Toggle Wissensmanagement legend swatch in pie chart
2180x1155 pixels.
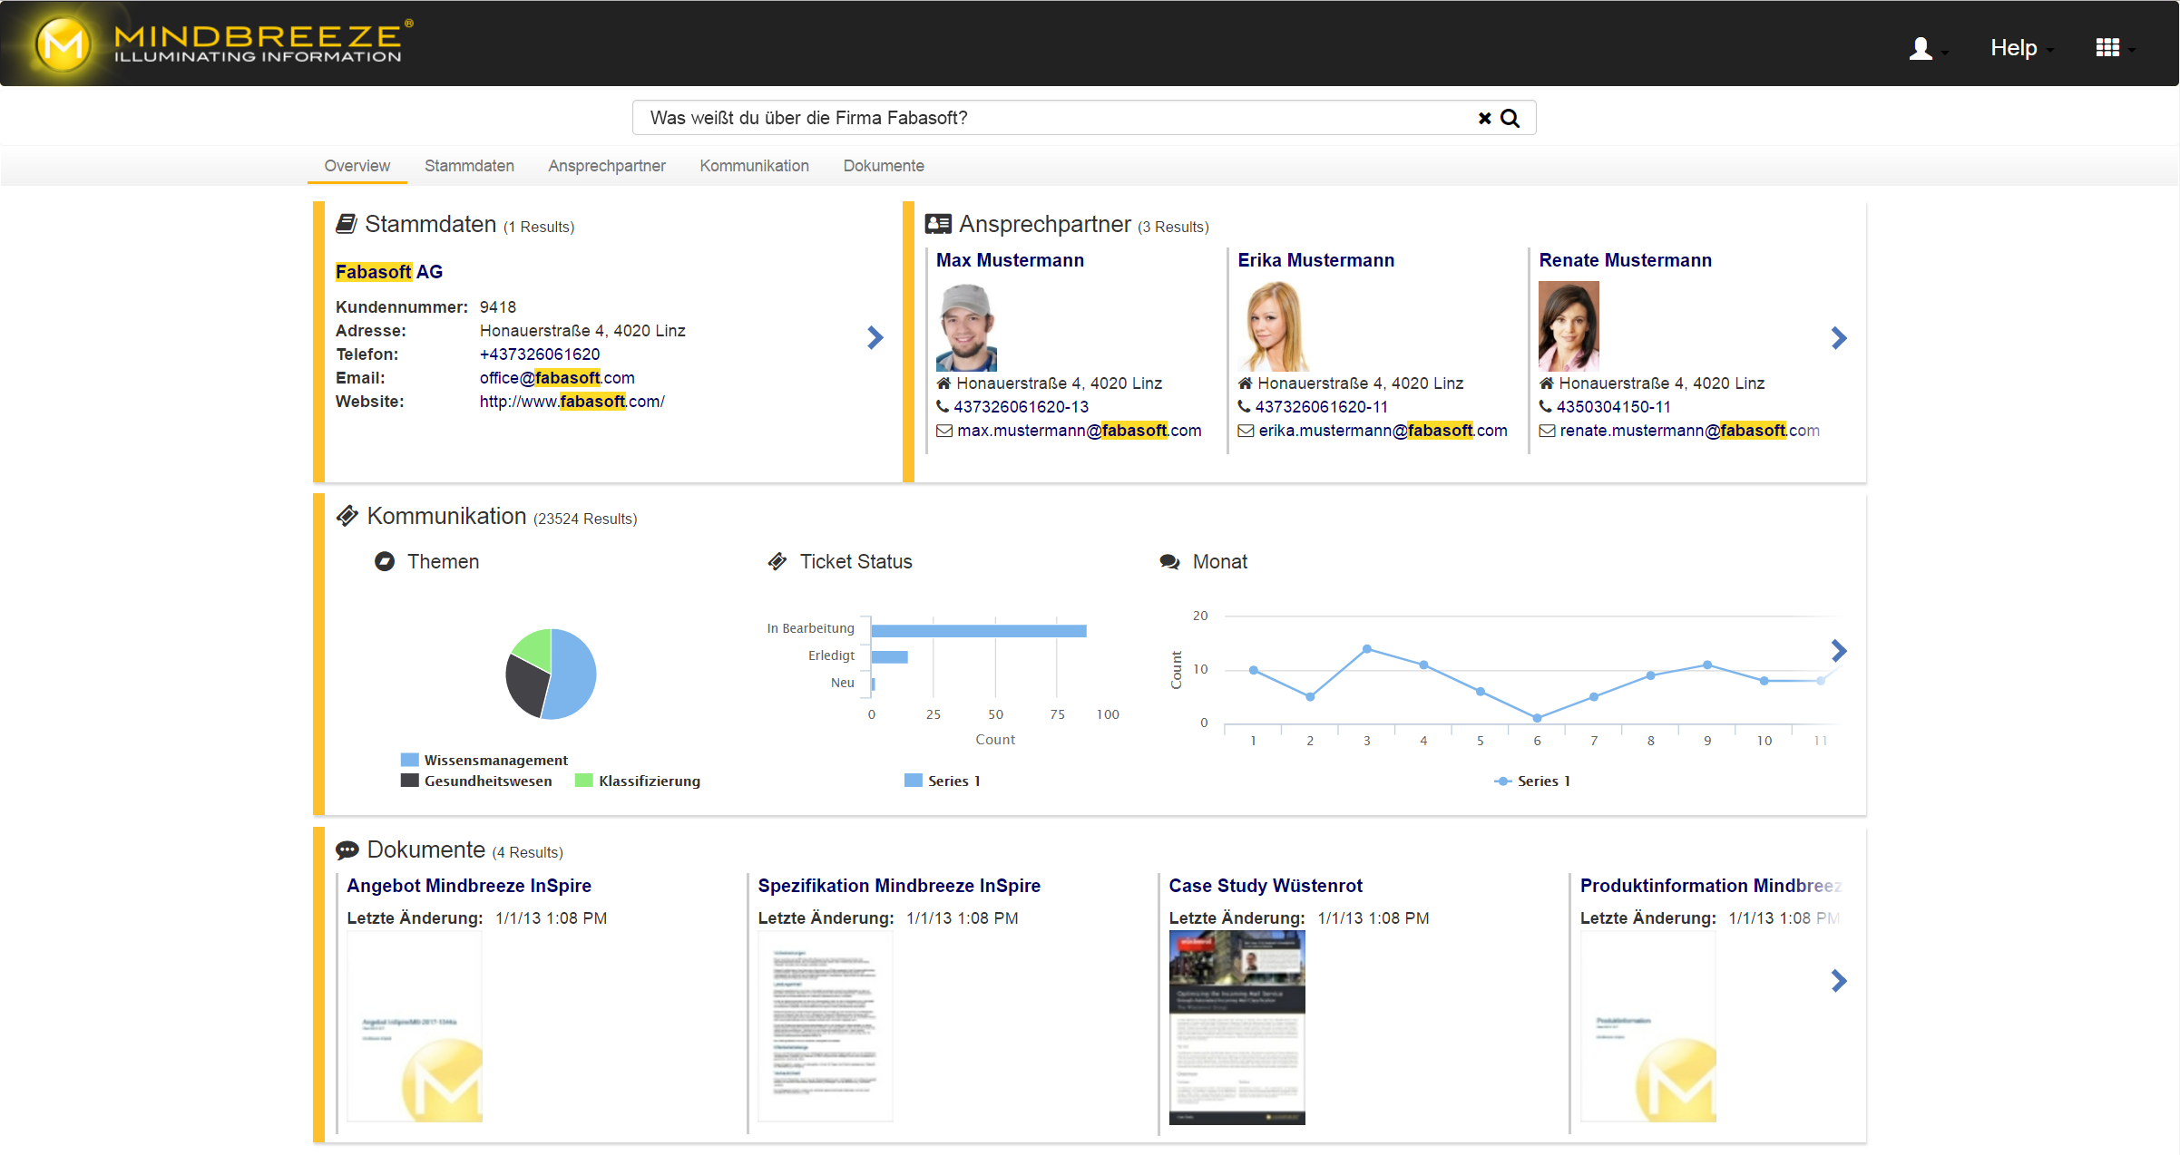click(x=410, y=760)
